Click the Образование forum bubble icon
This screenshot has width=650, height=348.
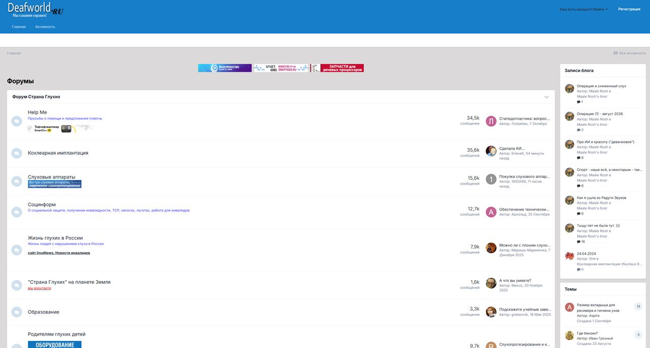[17, 312]
